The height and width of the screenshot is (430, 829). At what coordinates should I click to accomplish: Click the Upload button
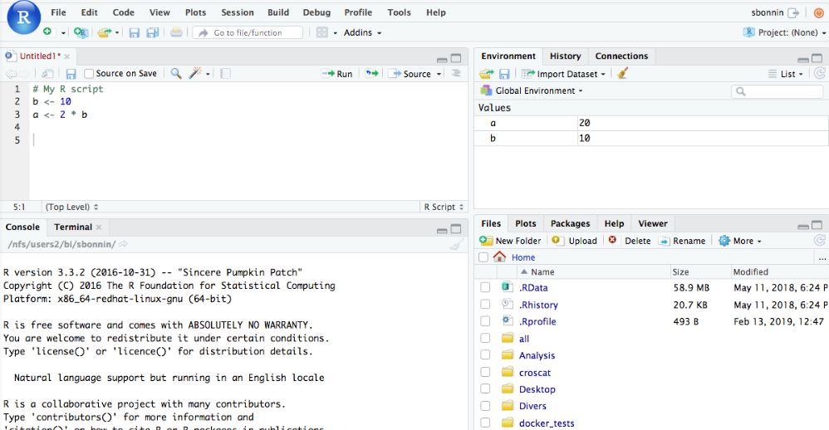[x=574, y=241]
